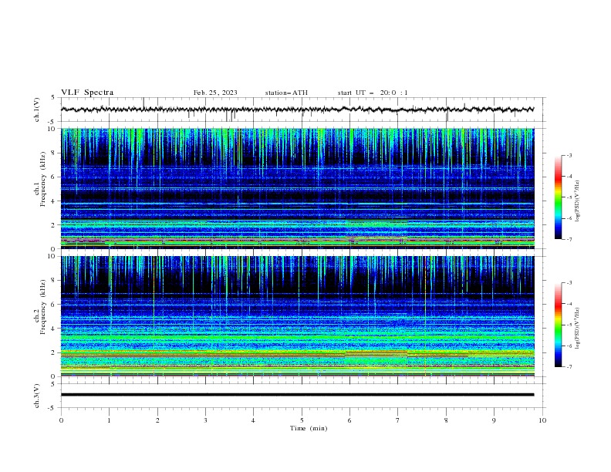Click the log(PSD) label beside ch.1 color bar

point(578,201)
